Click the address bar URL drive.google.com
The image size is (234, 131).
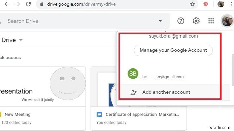click(x=81, y=4)
